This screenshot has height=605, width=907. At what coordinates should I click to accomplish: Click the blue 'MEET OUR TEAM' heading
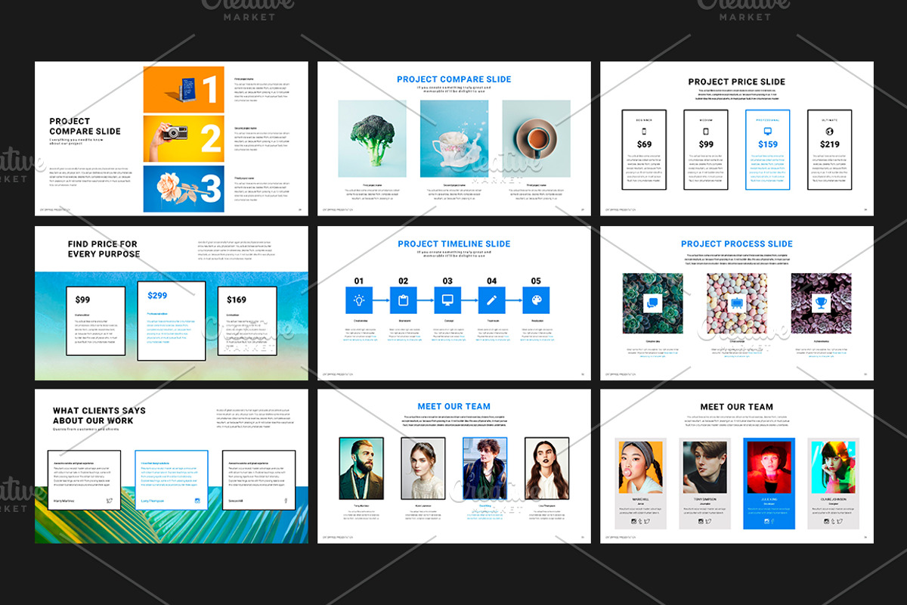454,406
